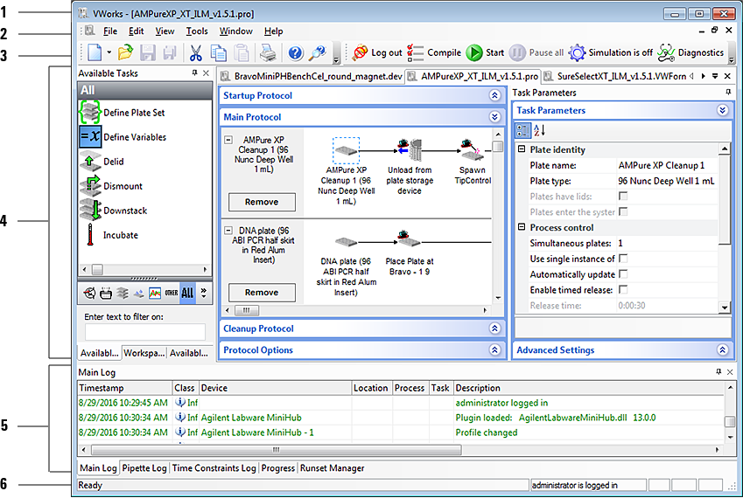Click the All task category filter

pos(187,294)
